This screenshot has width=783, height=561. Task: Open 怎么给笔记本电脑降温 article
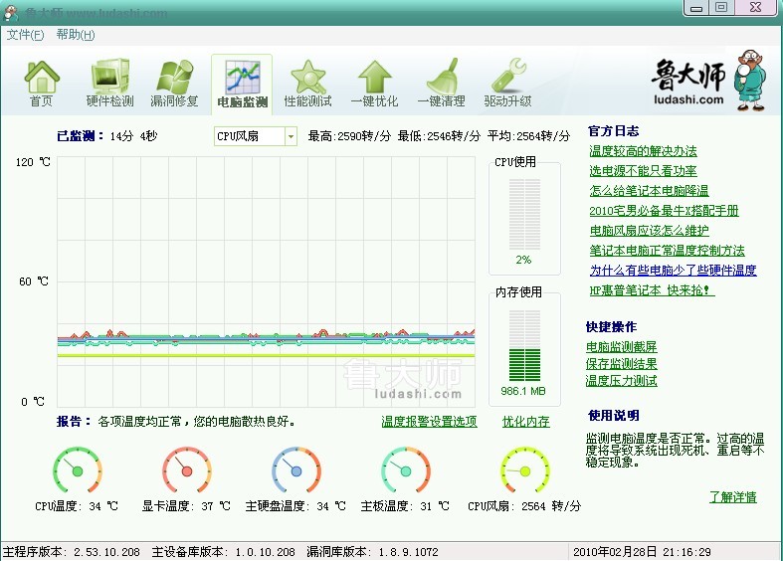pyautogui.click(x=649, y=191)
